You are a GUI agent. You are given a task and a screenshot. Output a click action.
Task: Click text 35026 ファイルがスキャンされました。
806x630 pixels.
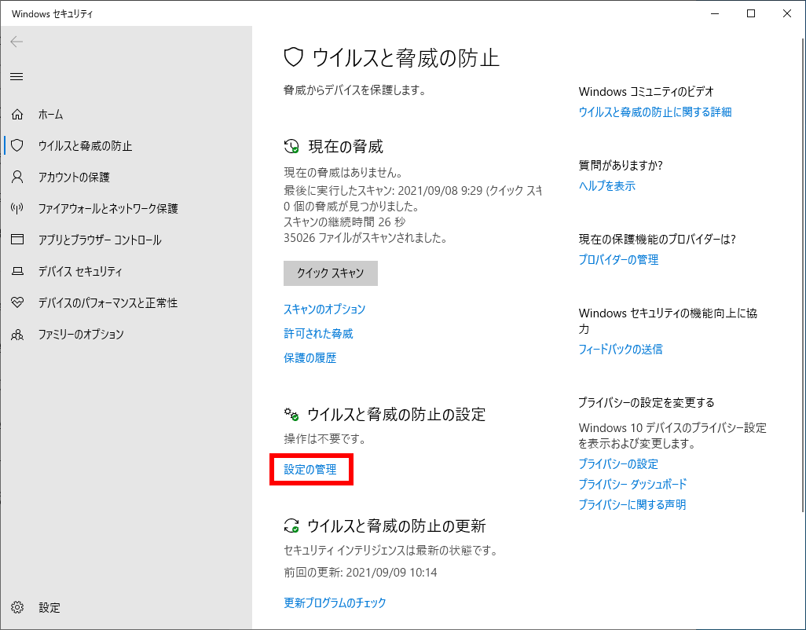(366, 238)
